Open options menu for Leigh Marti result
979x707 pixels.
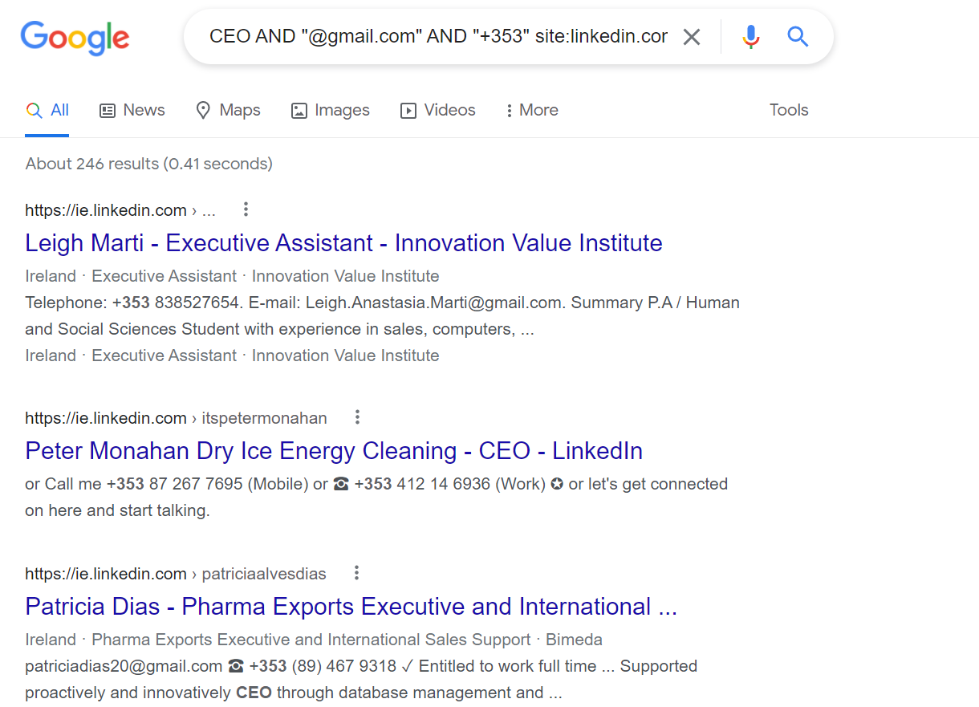(246, 210)
